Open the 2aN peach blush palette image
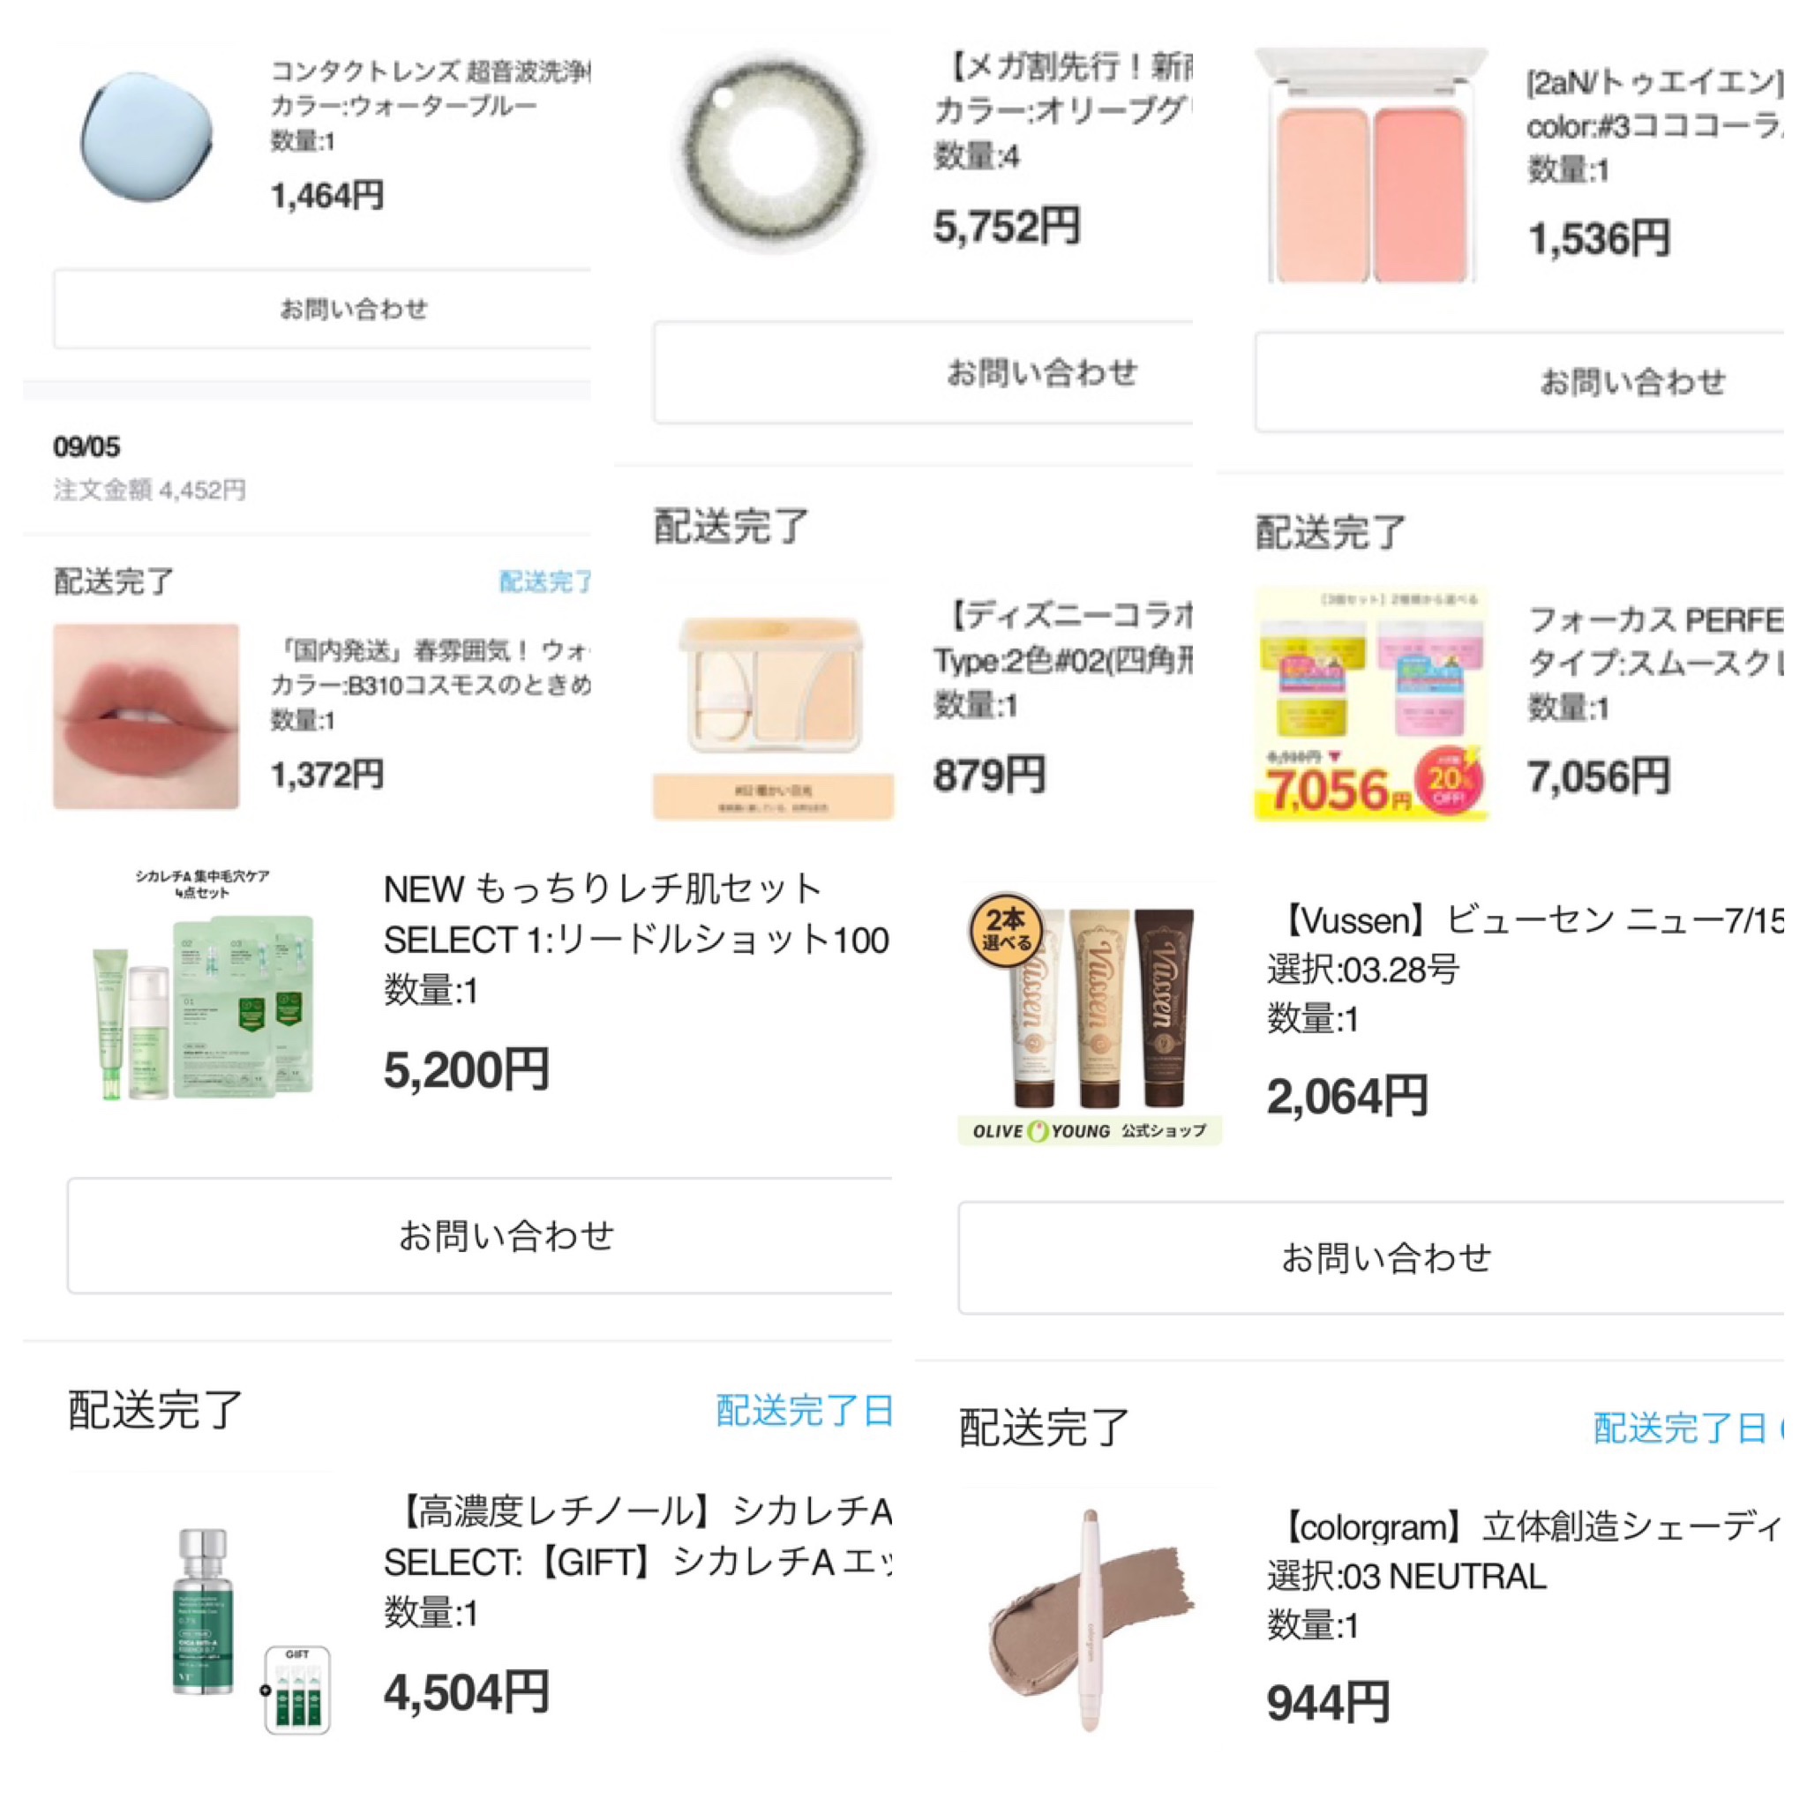Screen dimensions: 1807x1807 click(1371, 165)
